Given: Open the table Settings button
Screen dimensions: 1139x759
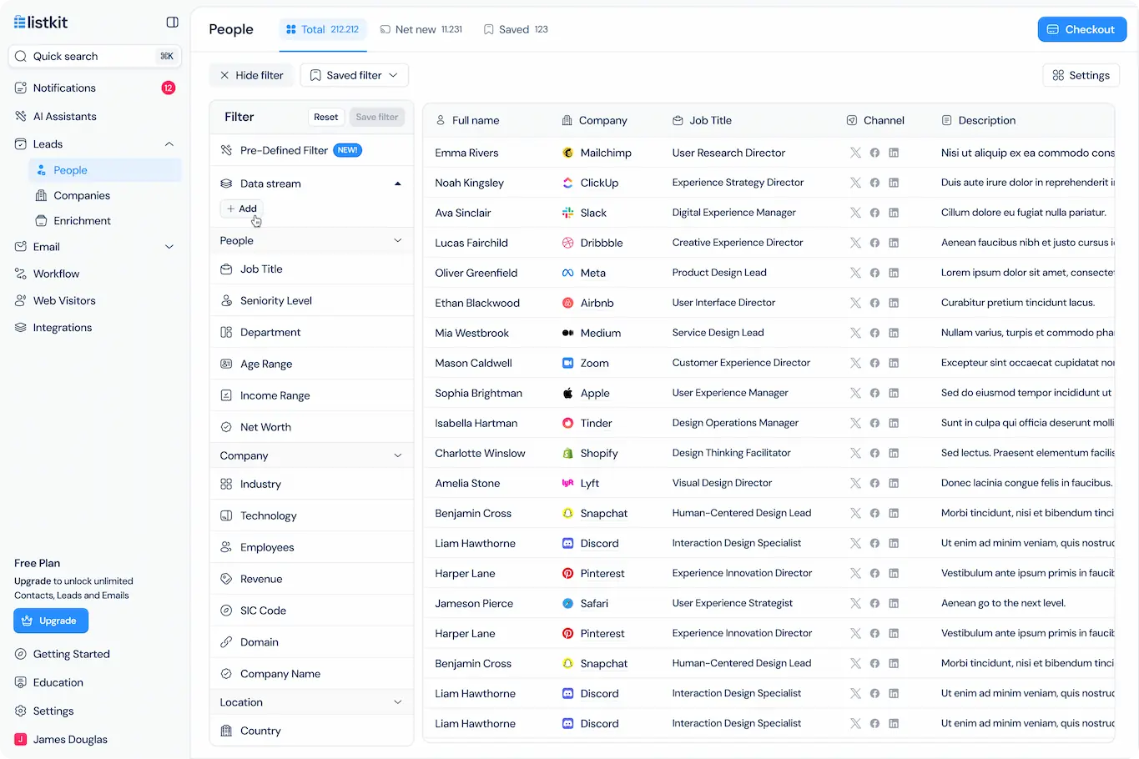Looking at the screenshot, I should pos(1081,75).
